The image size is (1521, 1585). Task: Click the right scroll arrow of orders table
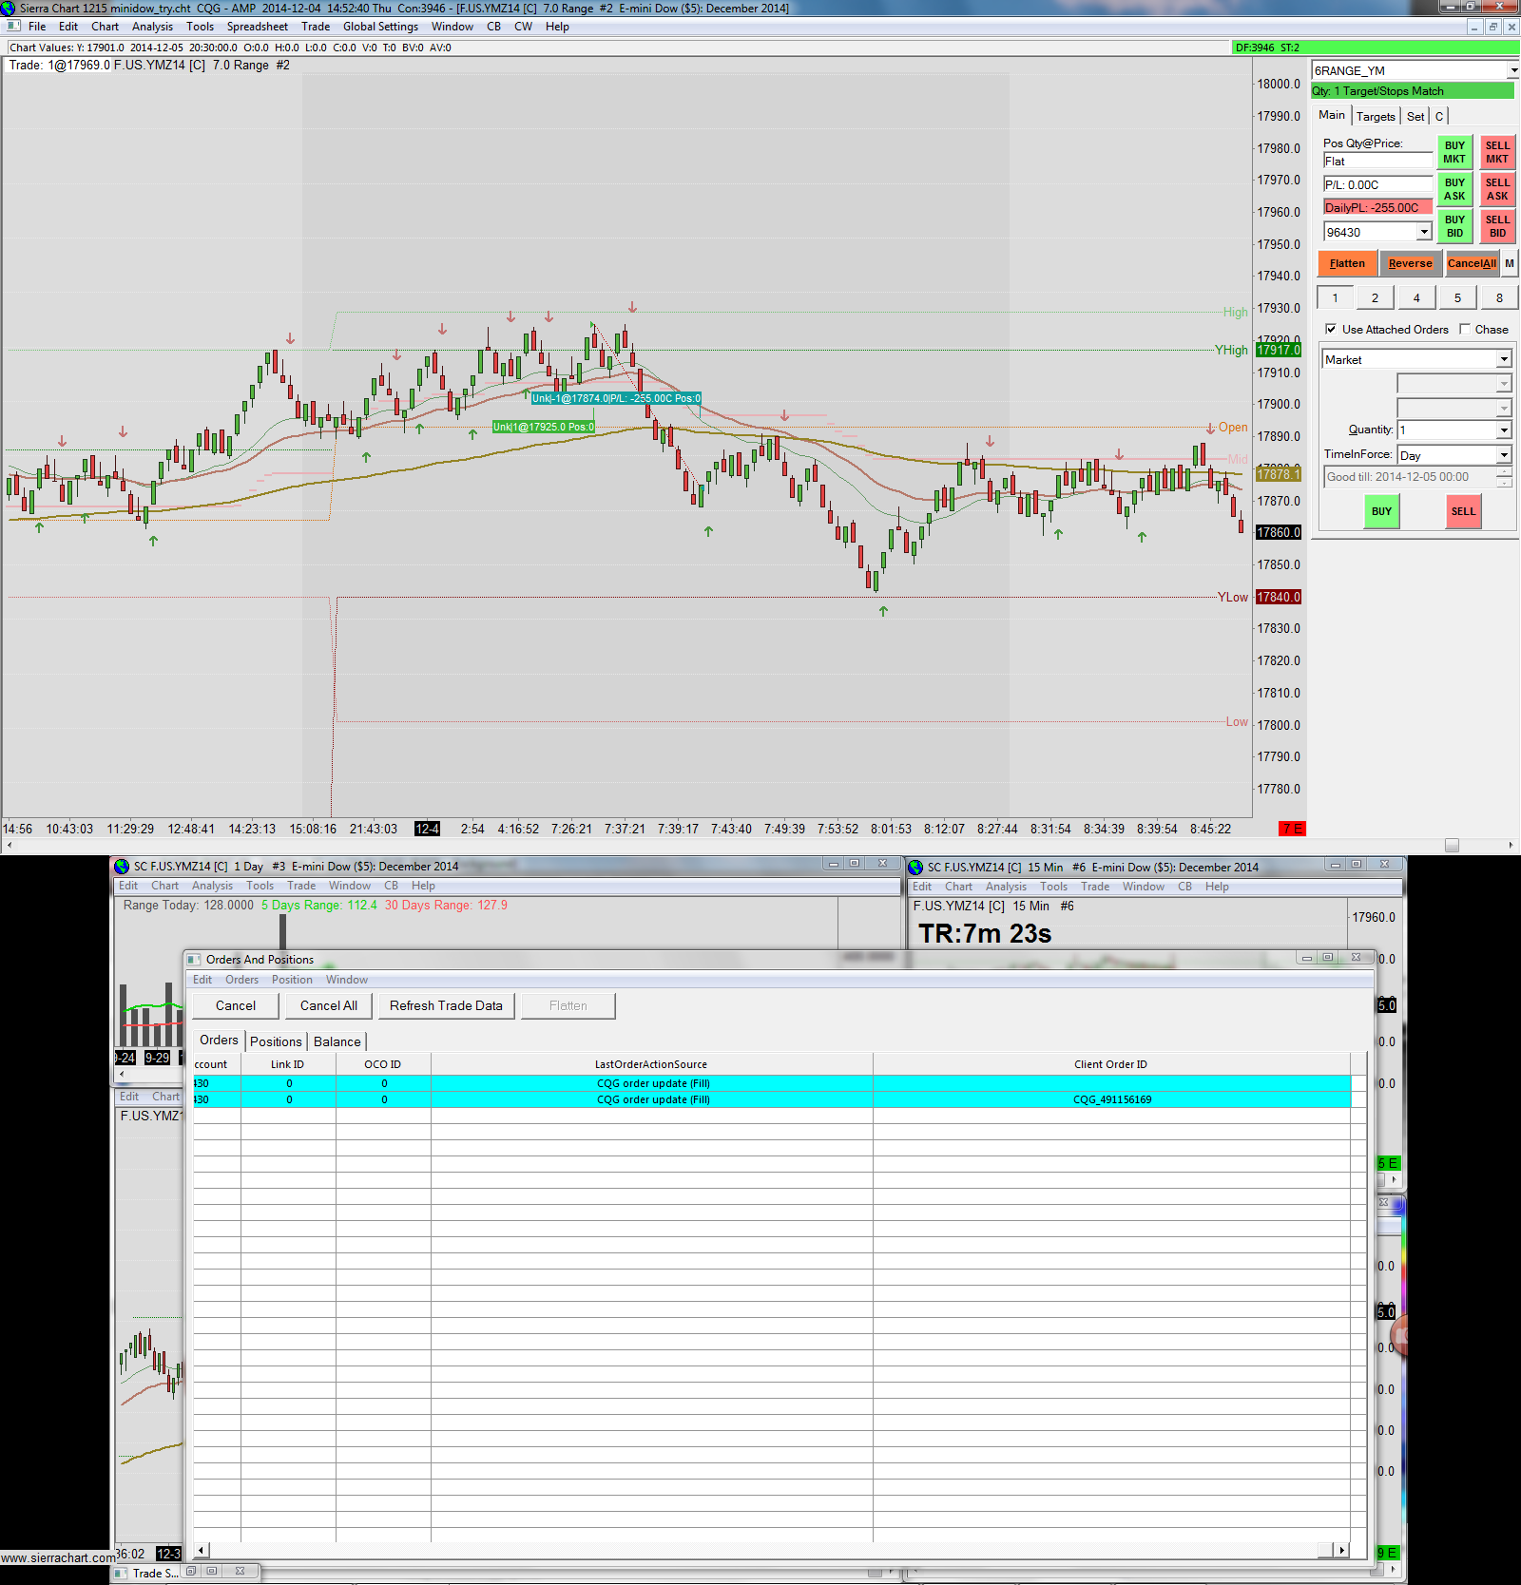click(x=1341, y=1550)
